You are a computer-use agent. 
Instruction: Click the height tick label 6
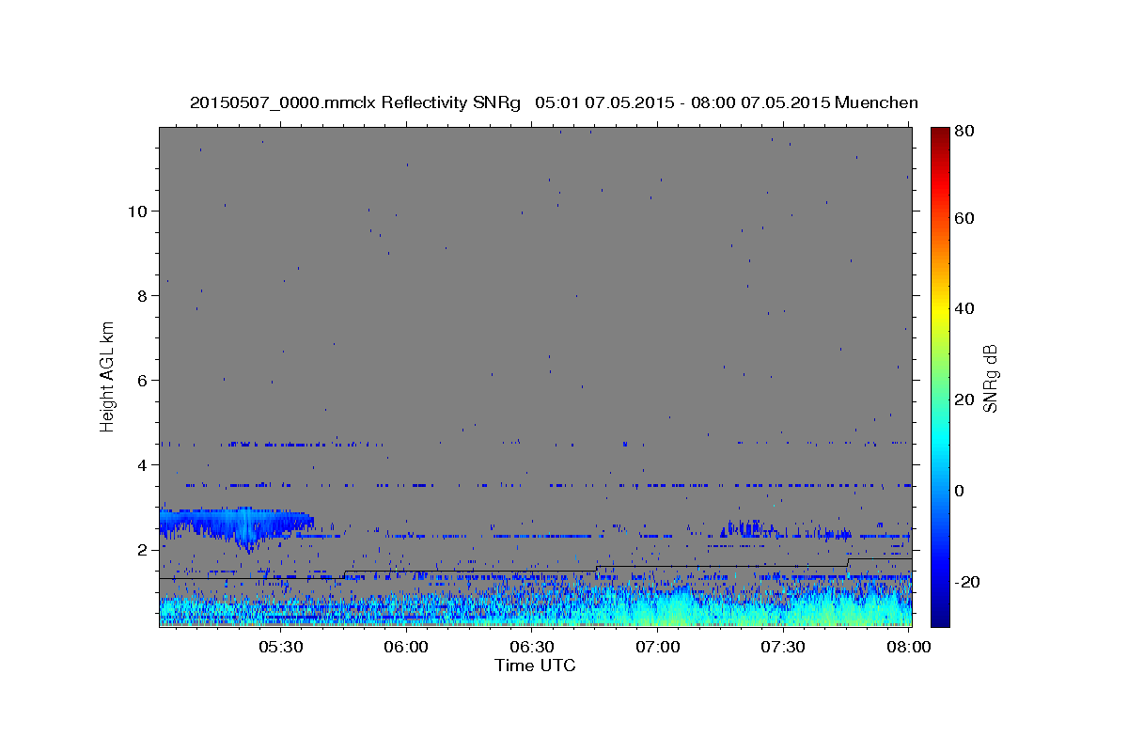coord(143,381)
